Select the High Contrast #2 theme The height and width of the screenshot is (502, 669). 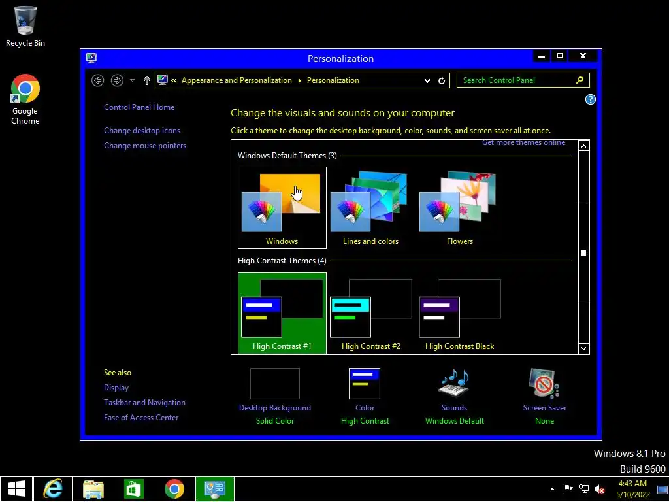371,313
